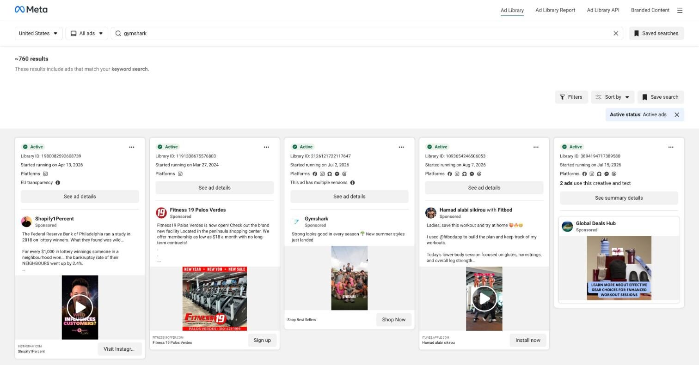Image resolution: width=699 pixels, height=365 pixels.
Task: Click EU transparency info icon
Action: pos(58,183)
